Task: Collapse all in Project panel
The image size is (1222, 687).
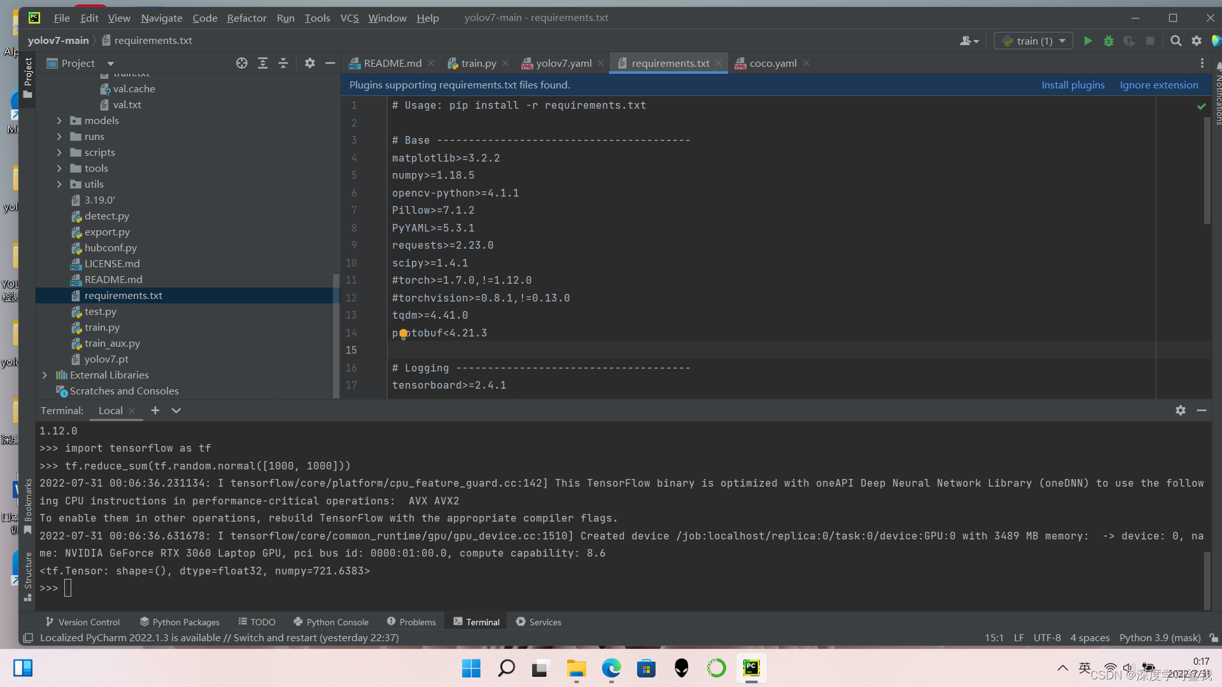Action: click(283, 63)
